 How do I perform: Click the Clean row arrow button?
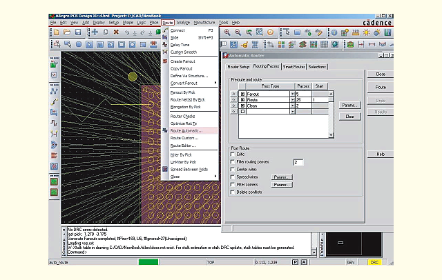233,106
